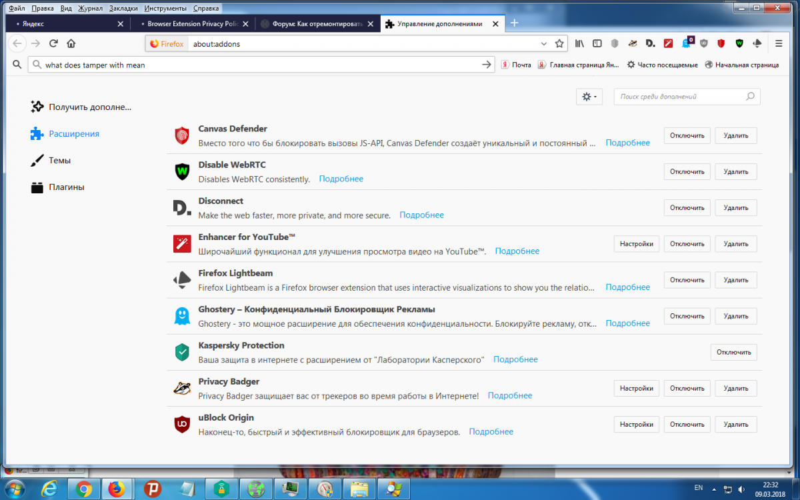Open Firefox Lightbeam toolbar icon
Screen dimensions: 800x500
(x=757, y=43)
